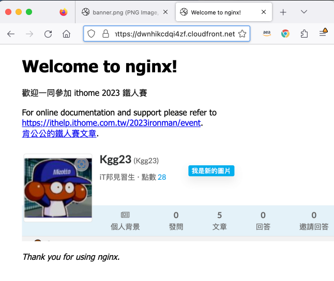Bookmark this page with the star
Image resolution: width=334 pixels, height=281 pixels.
click(242, 34)
